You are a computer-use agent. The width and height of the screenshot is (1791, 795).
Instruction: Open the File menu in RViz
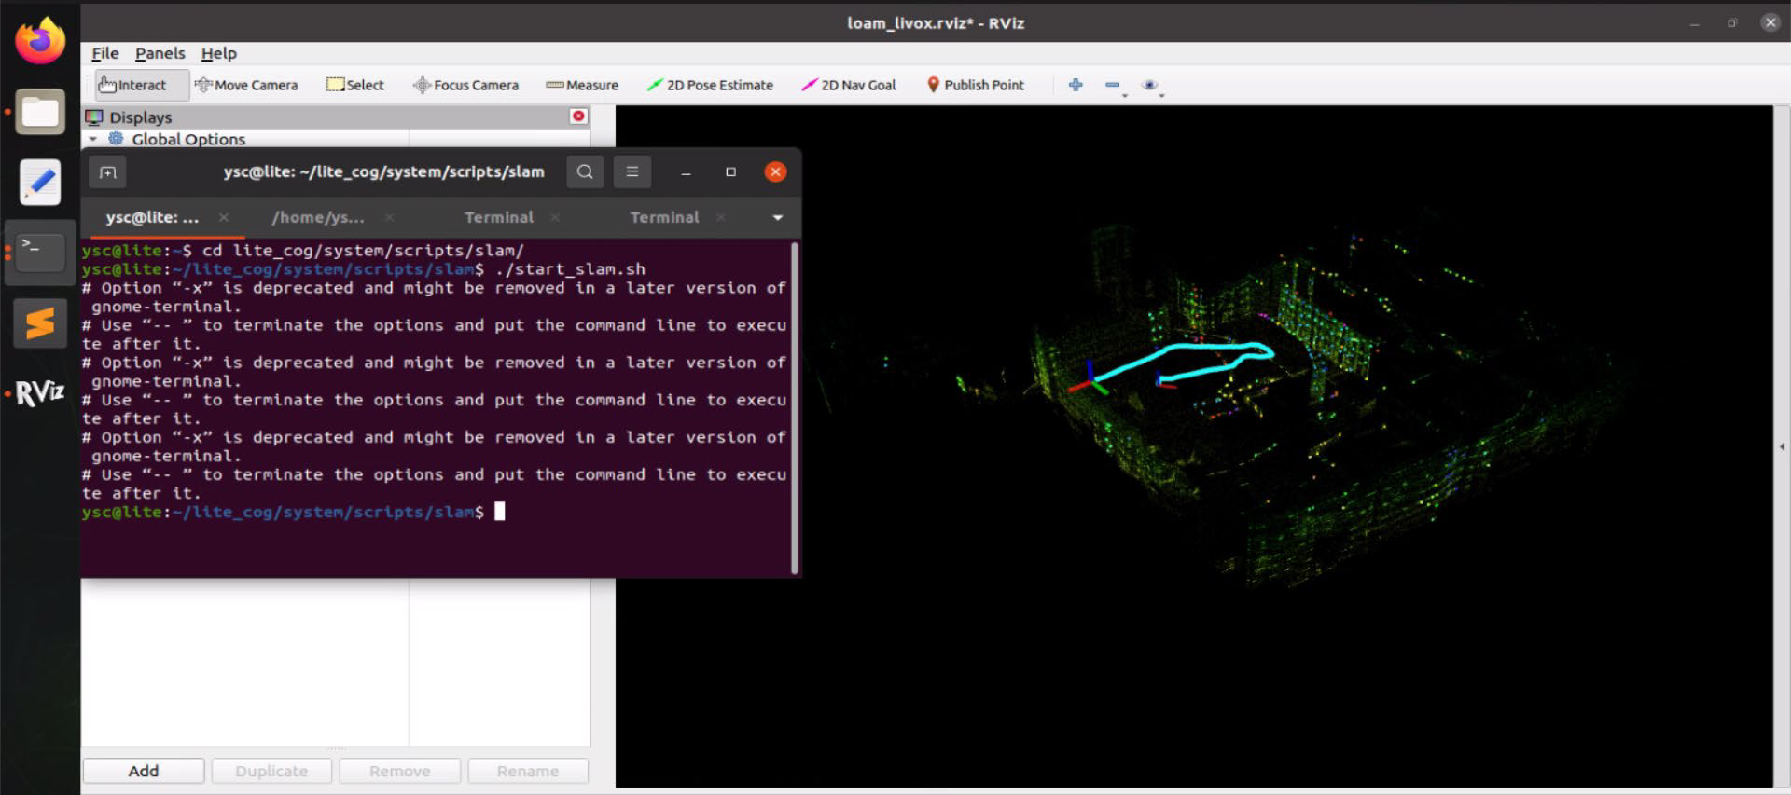coord(105,53)
